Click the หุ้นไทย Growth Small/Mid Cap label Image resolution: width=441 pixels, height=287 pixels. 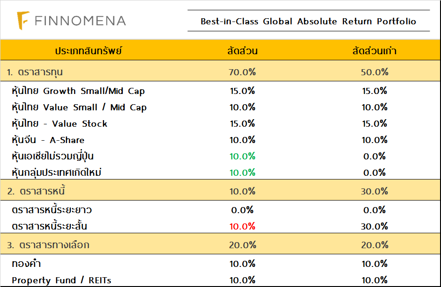[78, 91]
